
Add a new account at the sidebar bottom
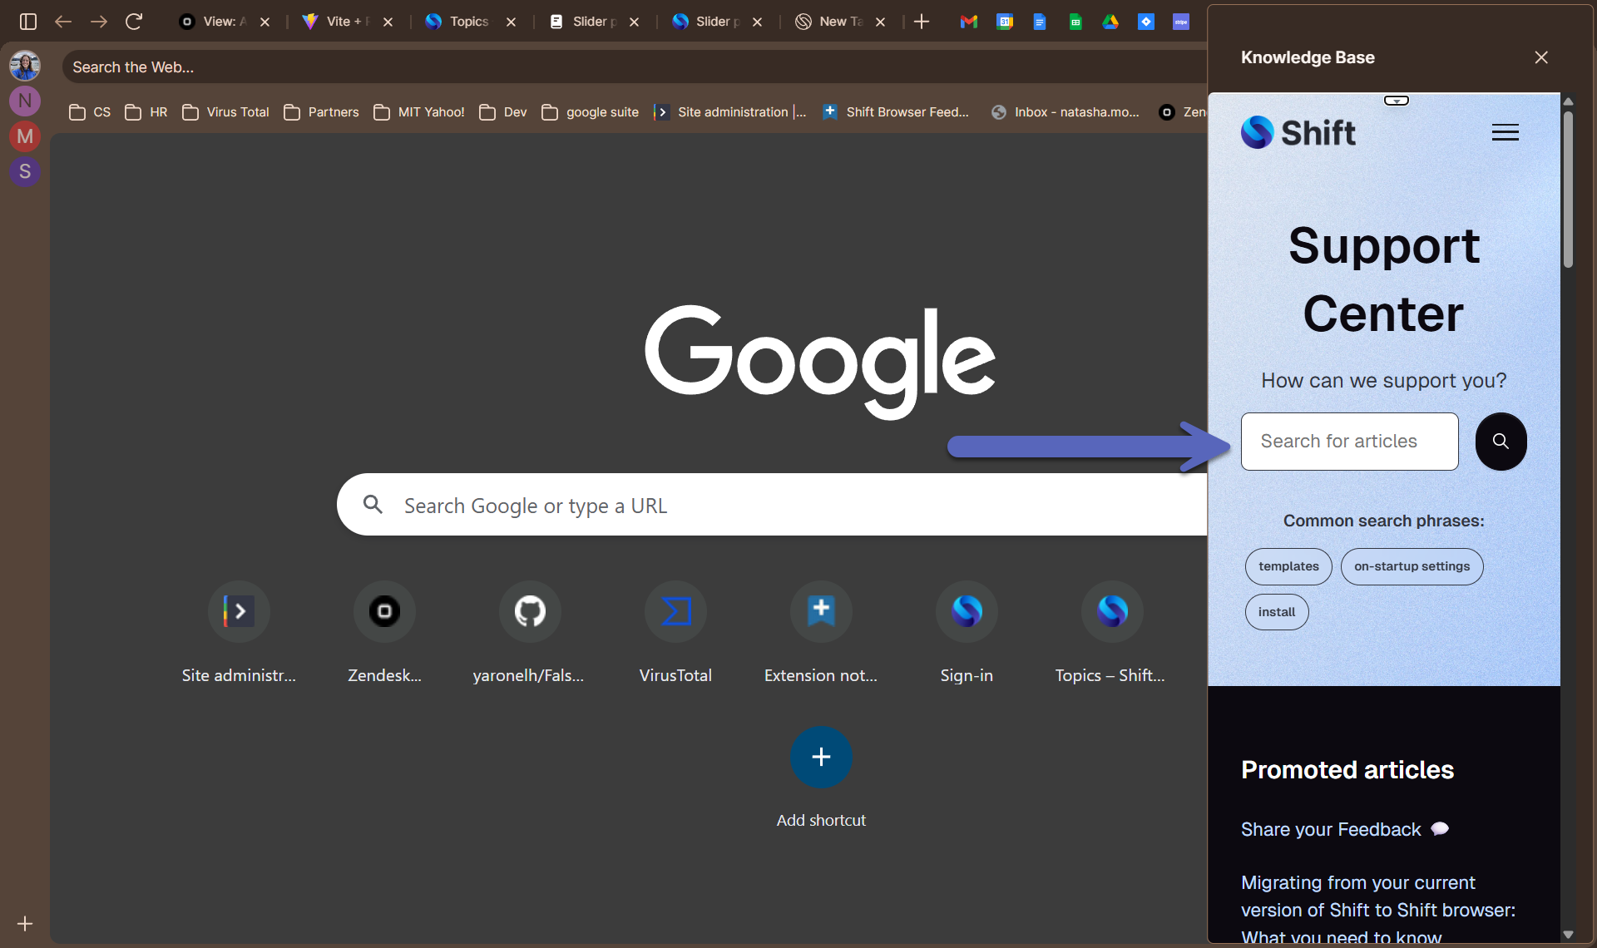(25, 924)
